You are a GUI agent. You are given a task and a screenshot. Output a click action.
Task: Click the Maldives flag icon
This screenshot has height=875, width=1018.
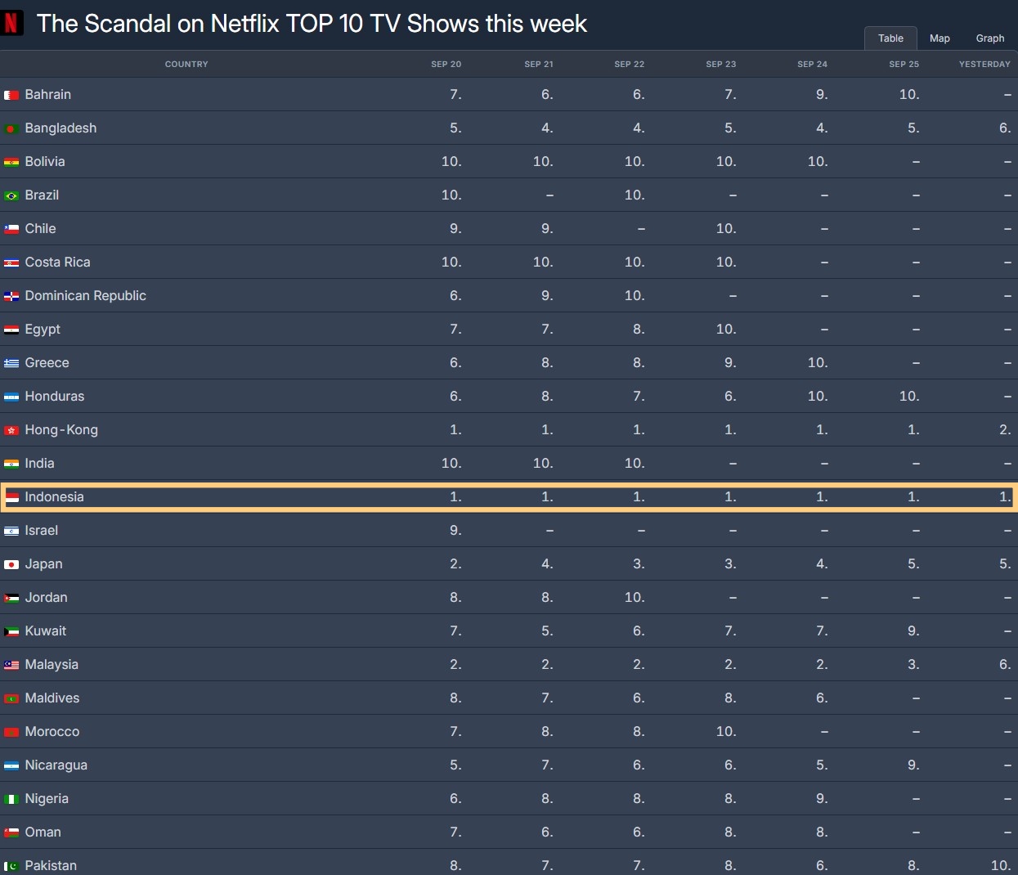11,699
